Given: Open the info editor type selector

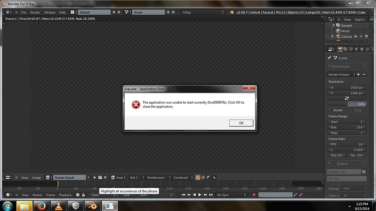Looking at the screenshot, I should (9, 12).
